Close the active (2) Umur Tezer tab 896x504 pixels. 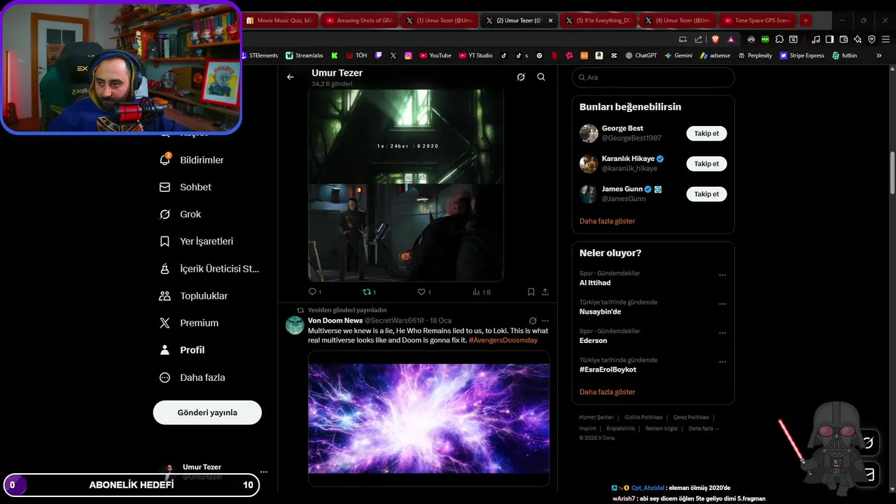(x=550, y=20)
